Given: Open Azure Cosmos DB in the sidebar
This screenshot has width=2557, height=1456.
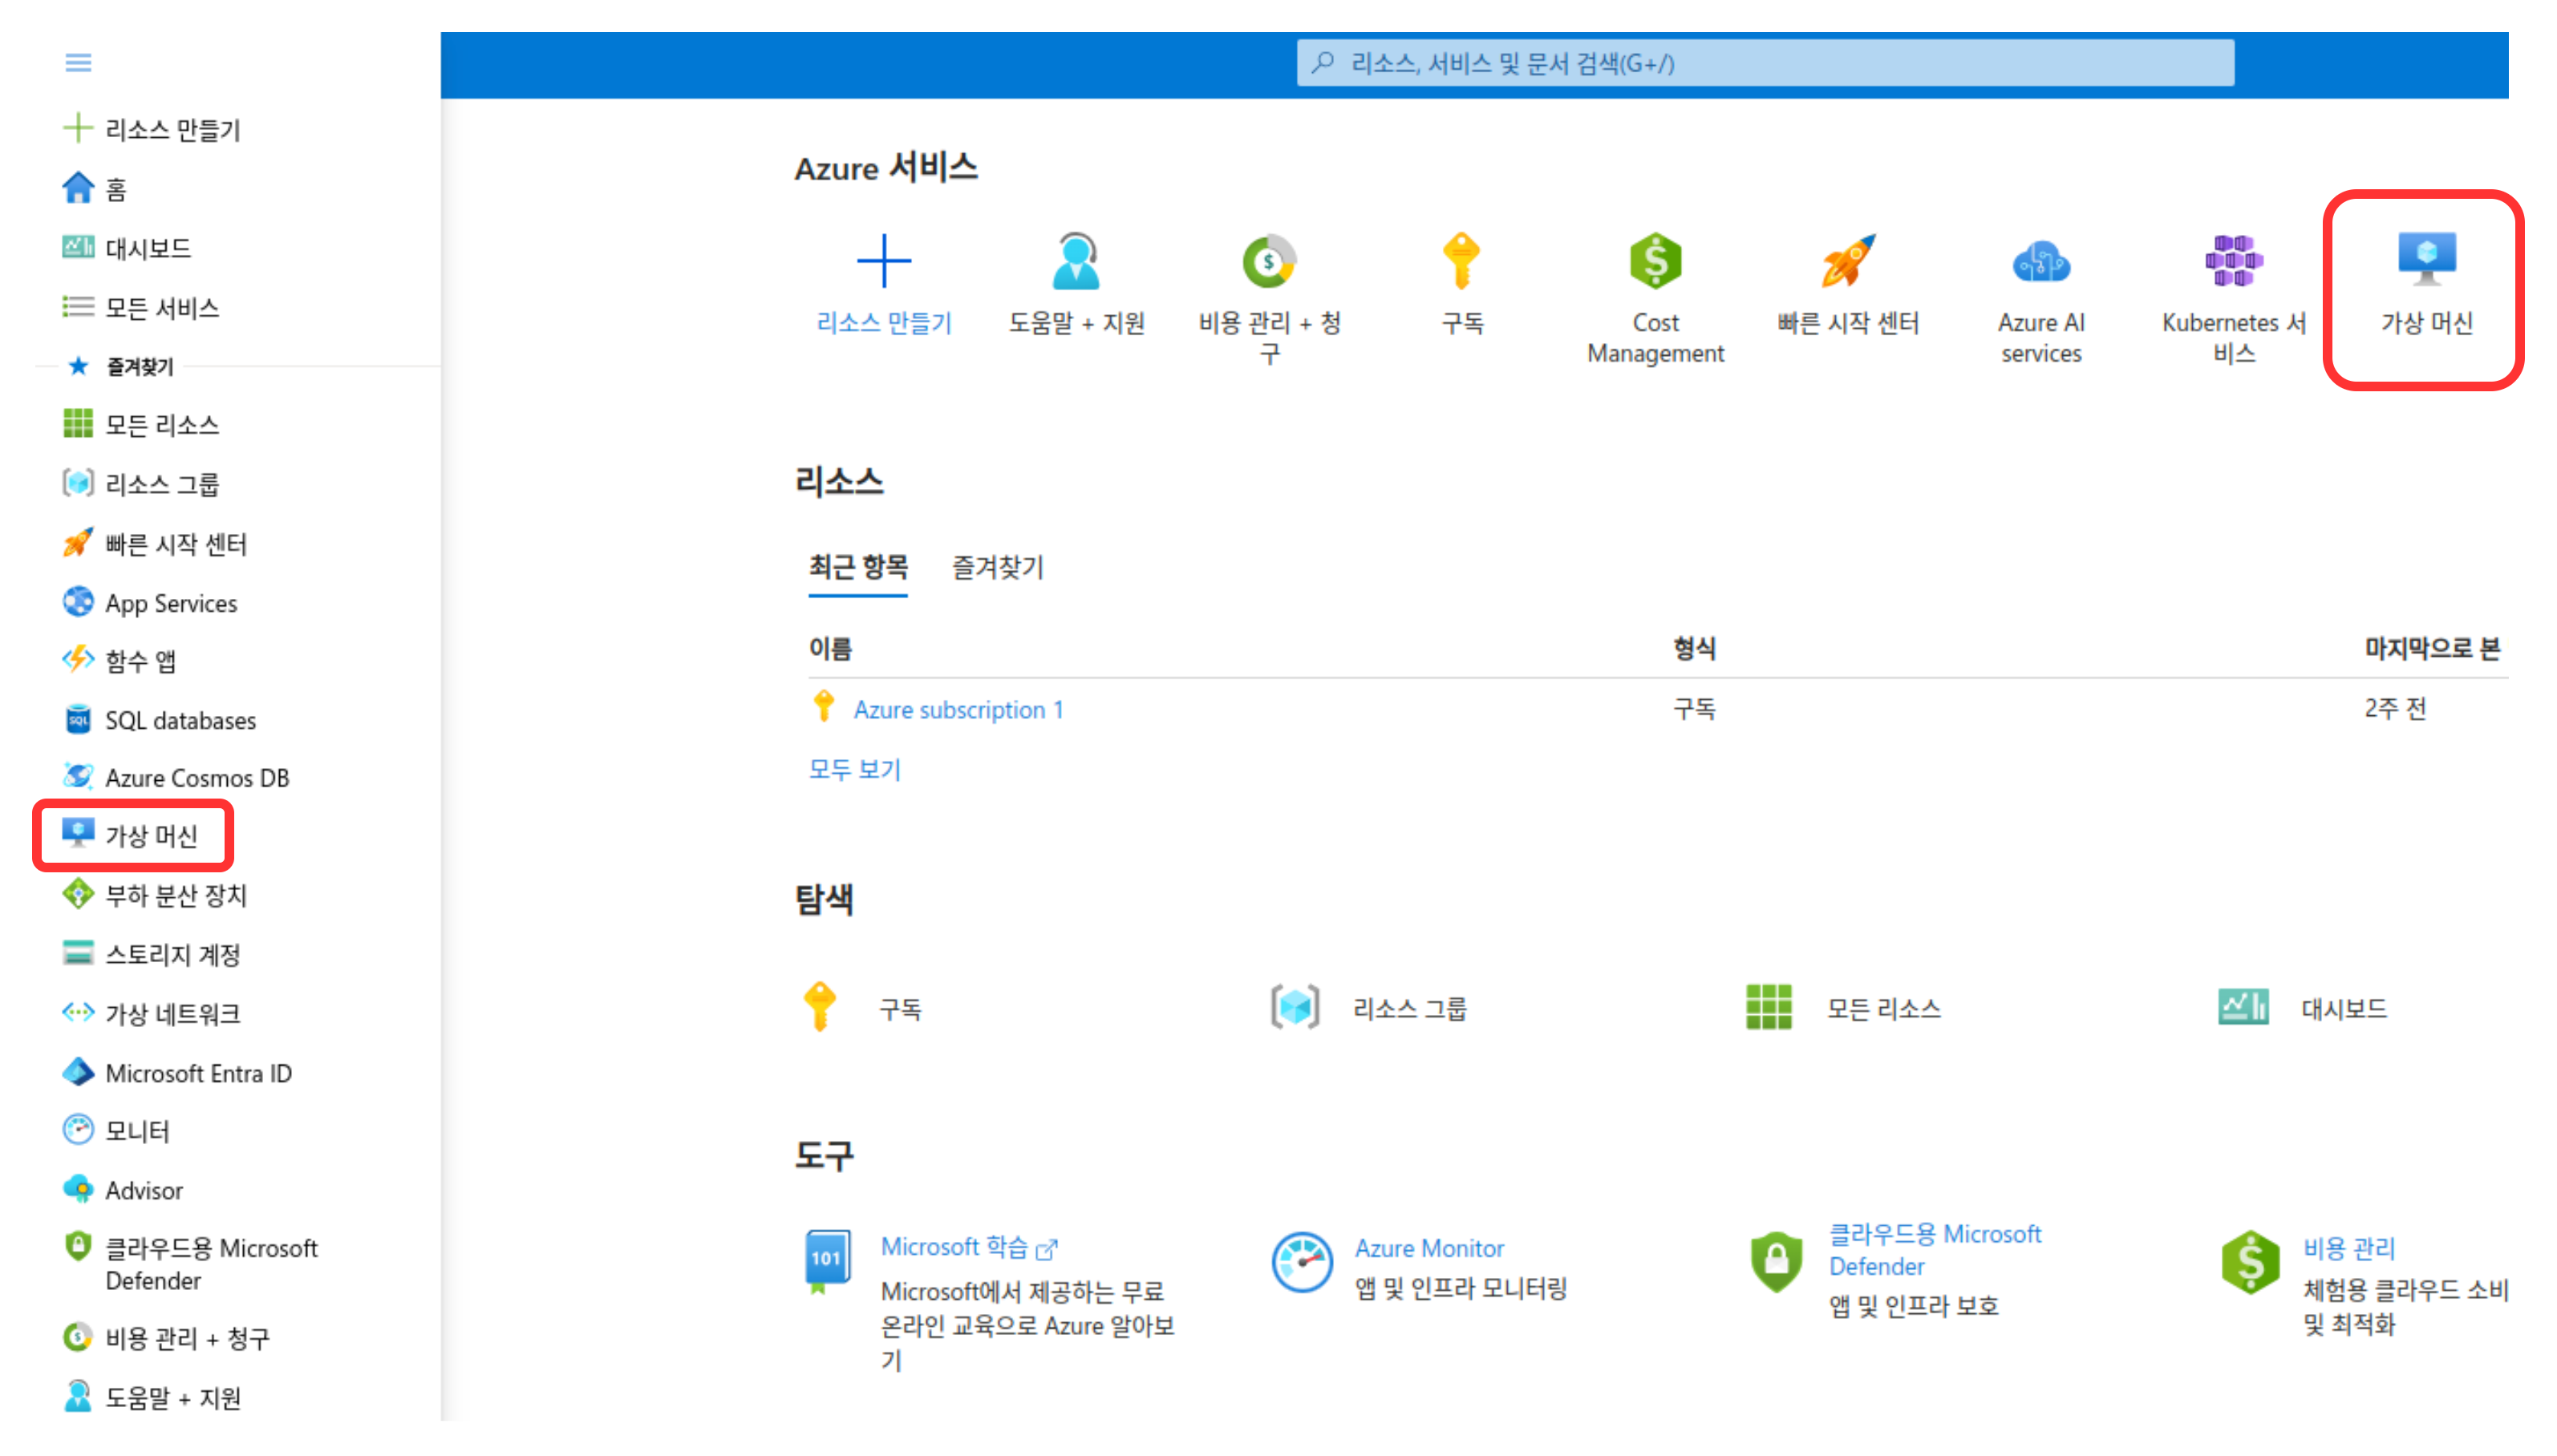Looking at the screenshot, I should tap(176, 777).
